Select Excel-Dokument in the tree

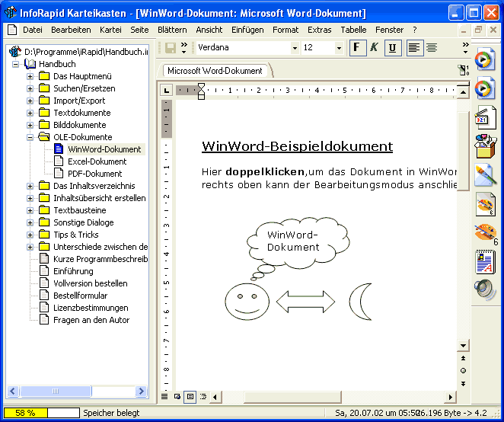pos(97,161)
